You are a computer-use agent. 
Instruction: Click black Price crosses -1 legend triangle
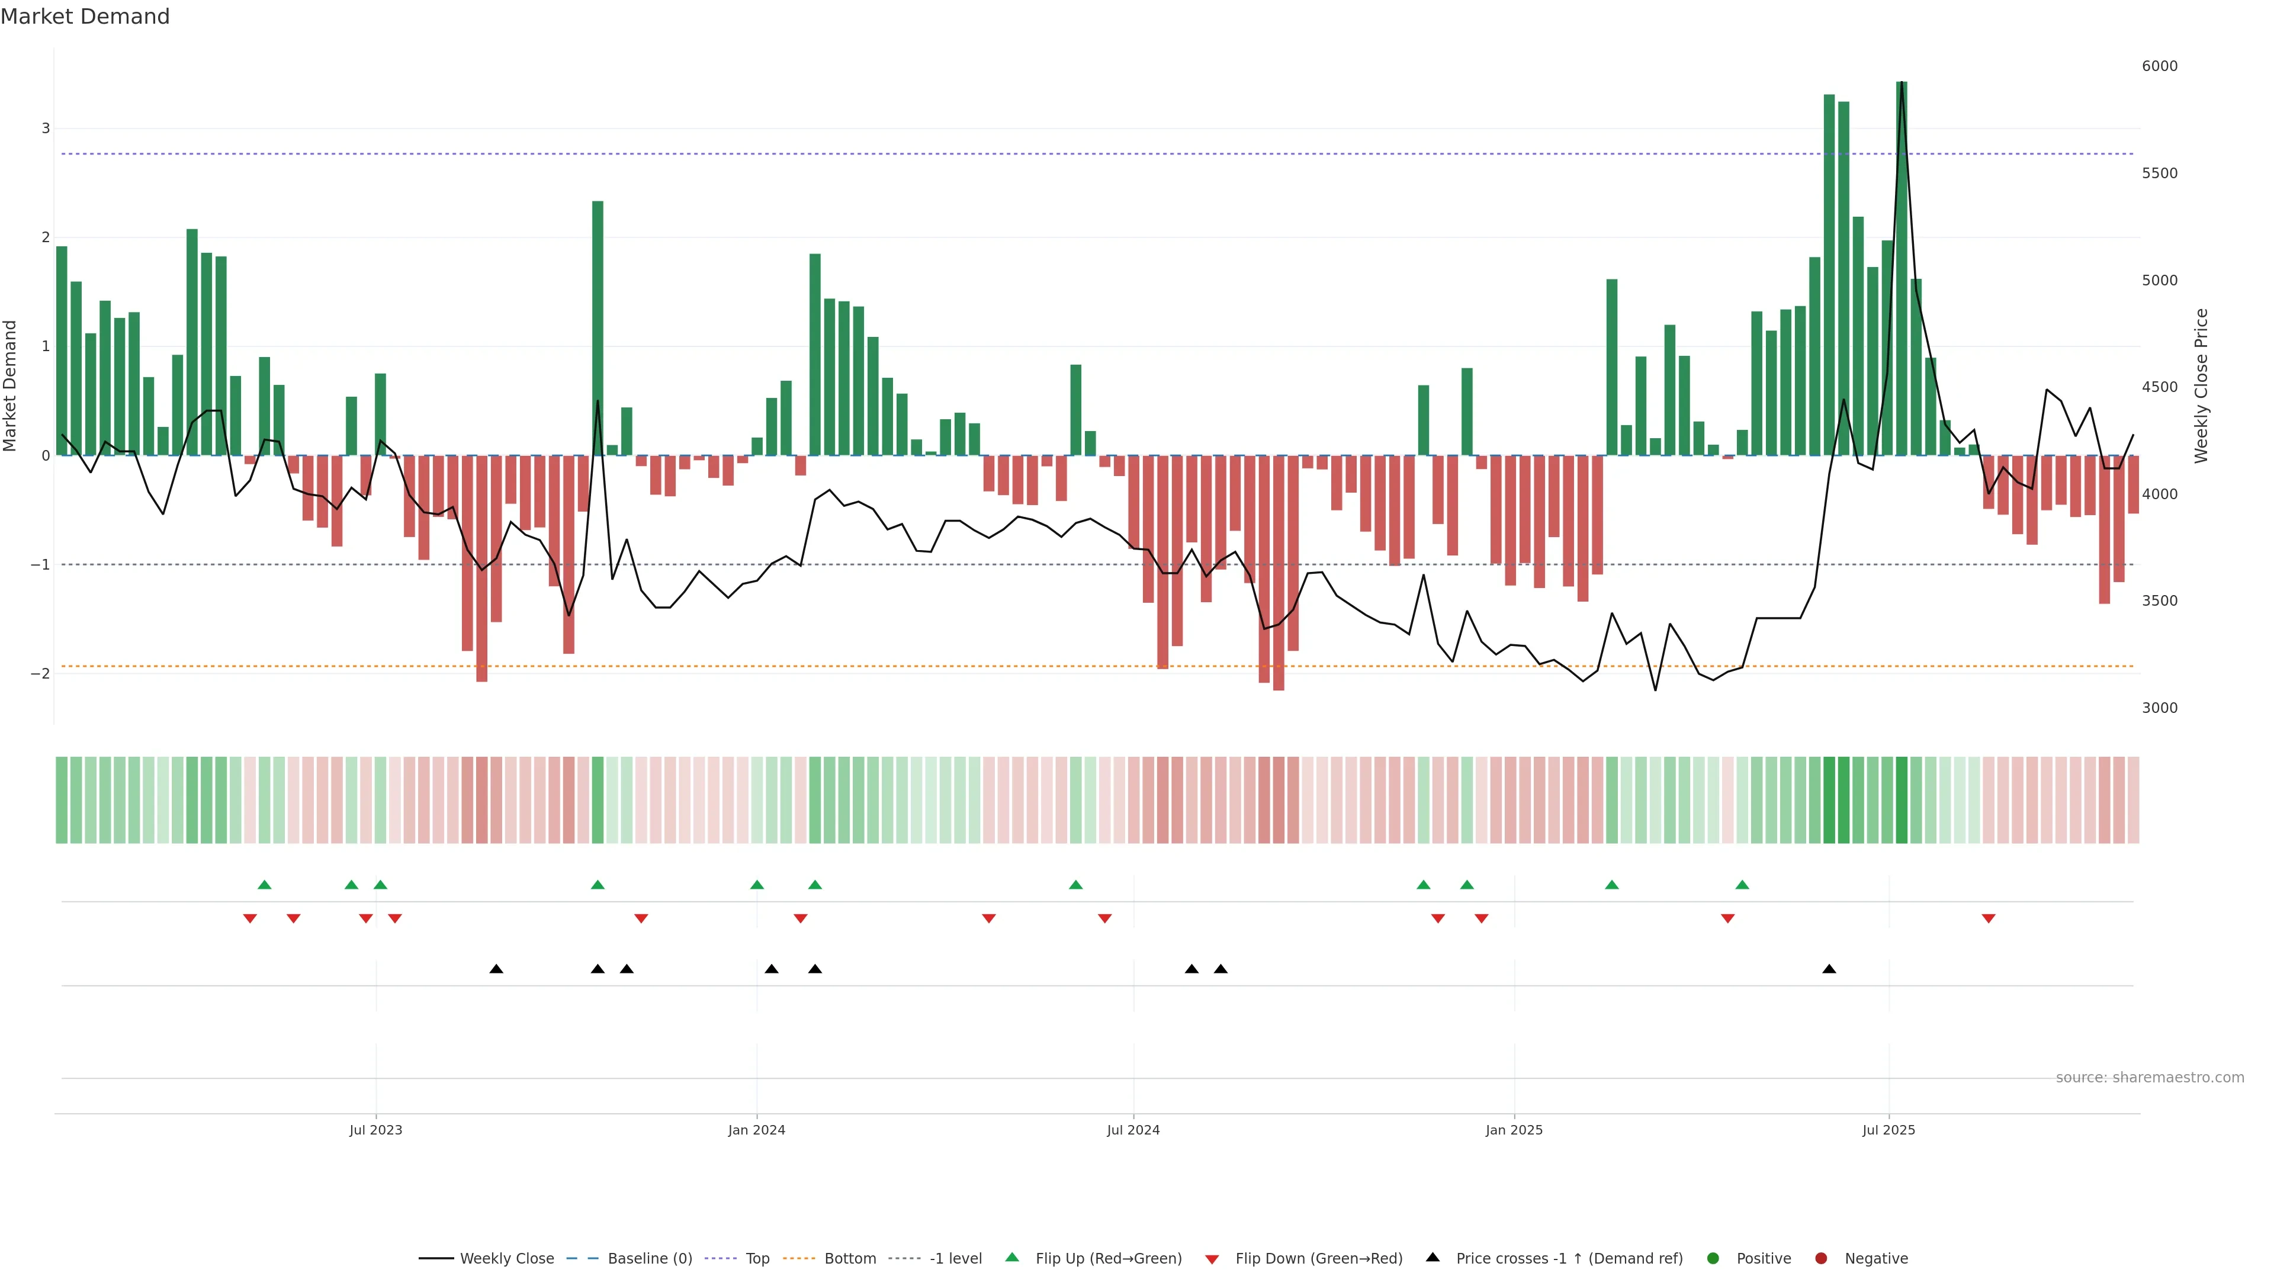1433,1257
